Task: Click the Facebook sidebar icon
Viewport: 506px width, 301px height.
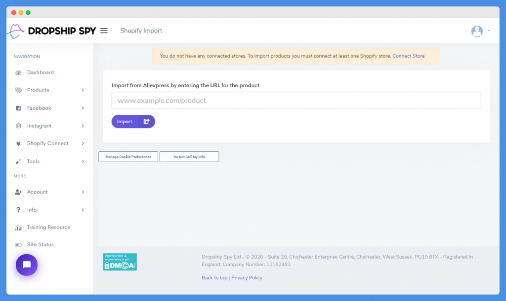Action: click(x=18, y=108)
